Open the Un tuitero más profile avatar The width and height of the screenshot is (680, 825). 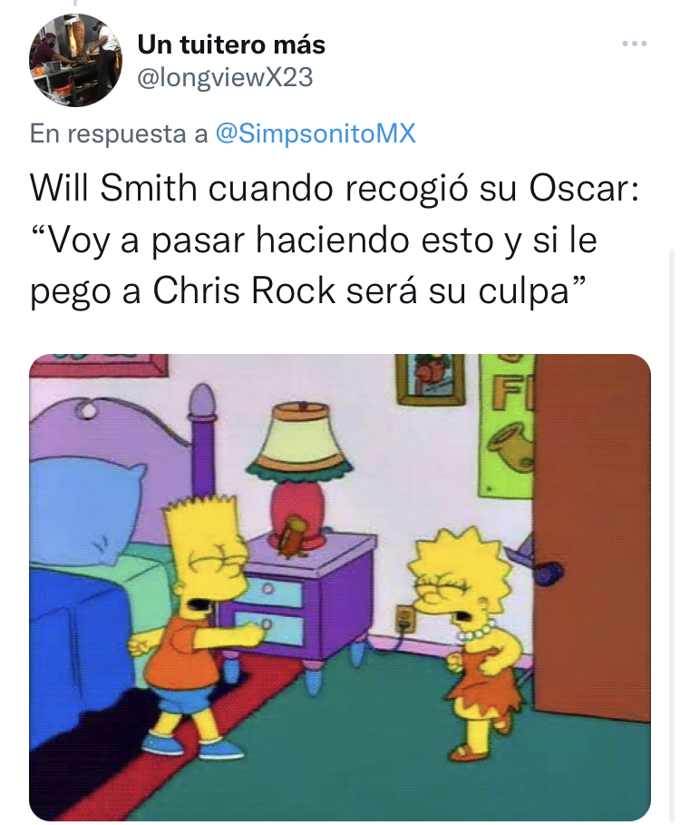tap(75, 61)
